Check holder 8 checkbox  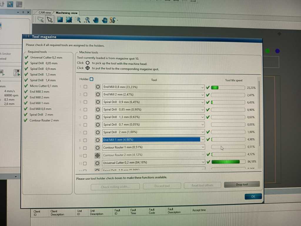[x=85, y=140]
